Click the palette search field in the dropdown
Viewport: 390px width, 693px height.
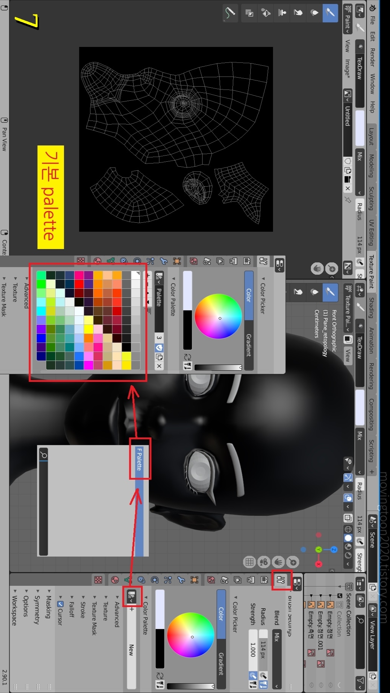(43, 502)
